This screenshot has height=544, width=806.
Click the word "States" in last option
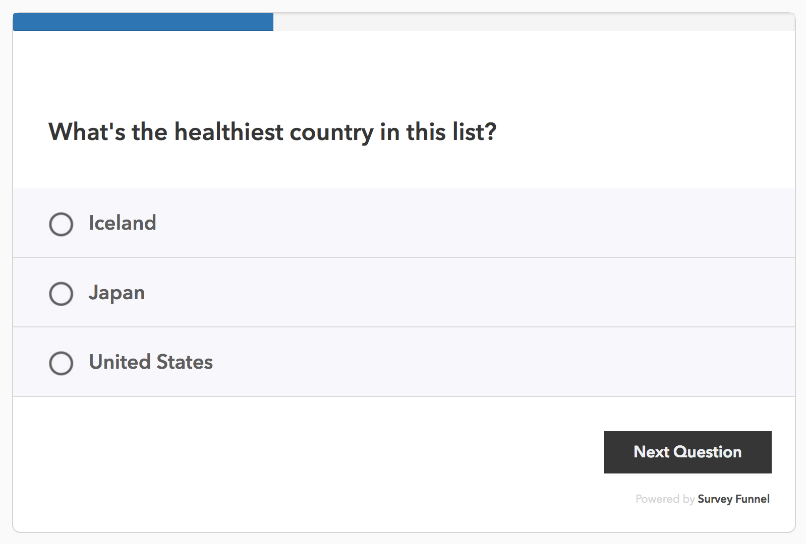185,362
